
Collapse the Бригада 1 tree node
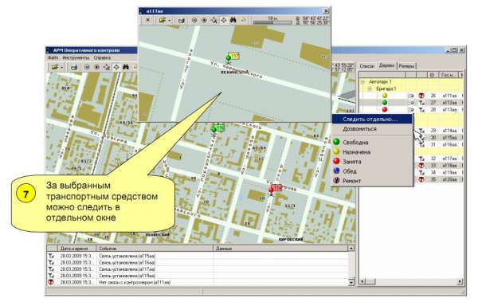click(x=370, y=88)
